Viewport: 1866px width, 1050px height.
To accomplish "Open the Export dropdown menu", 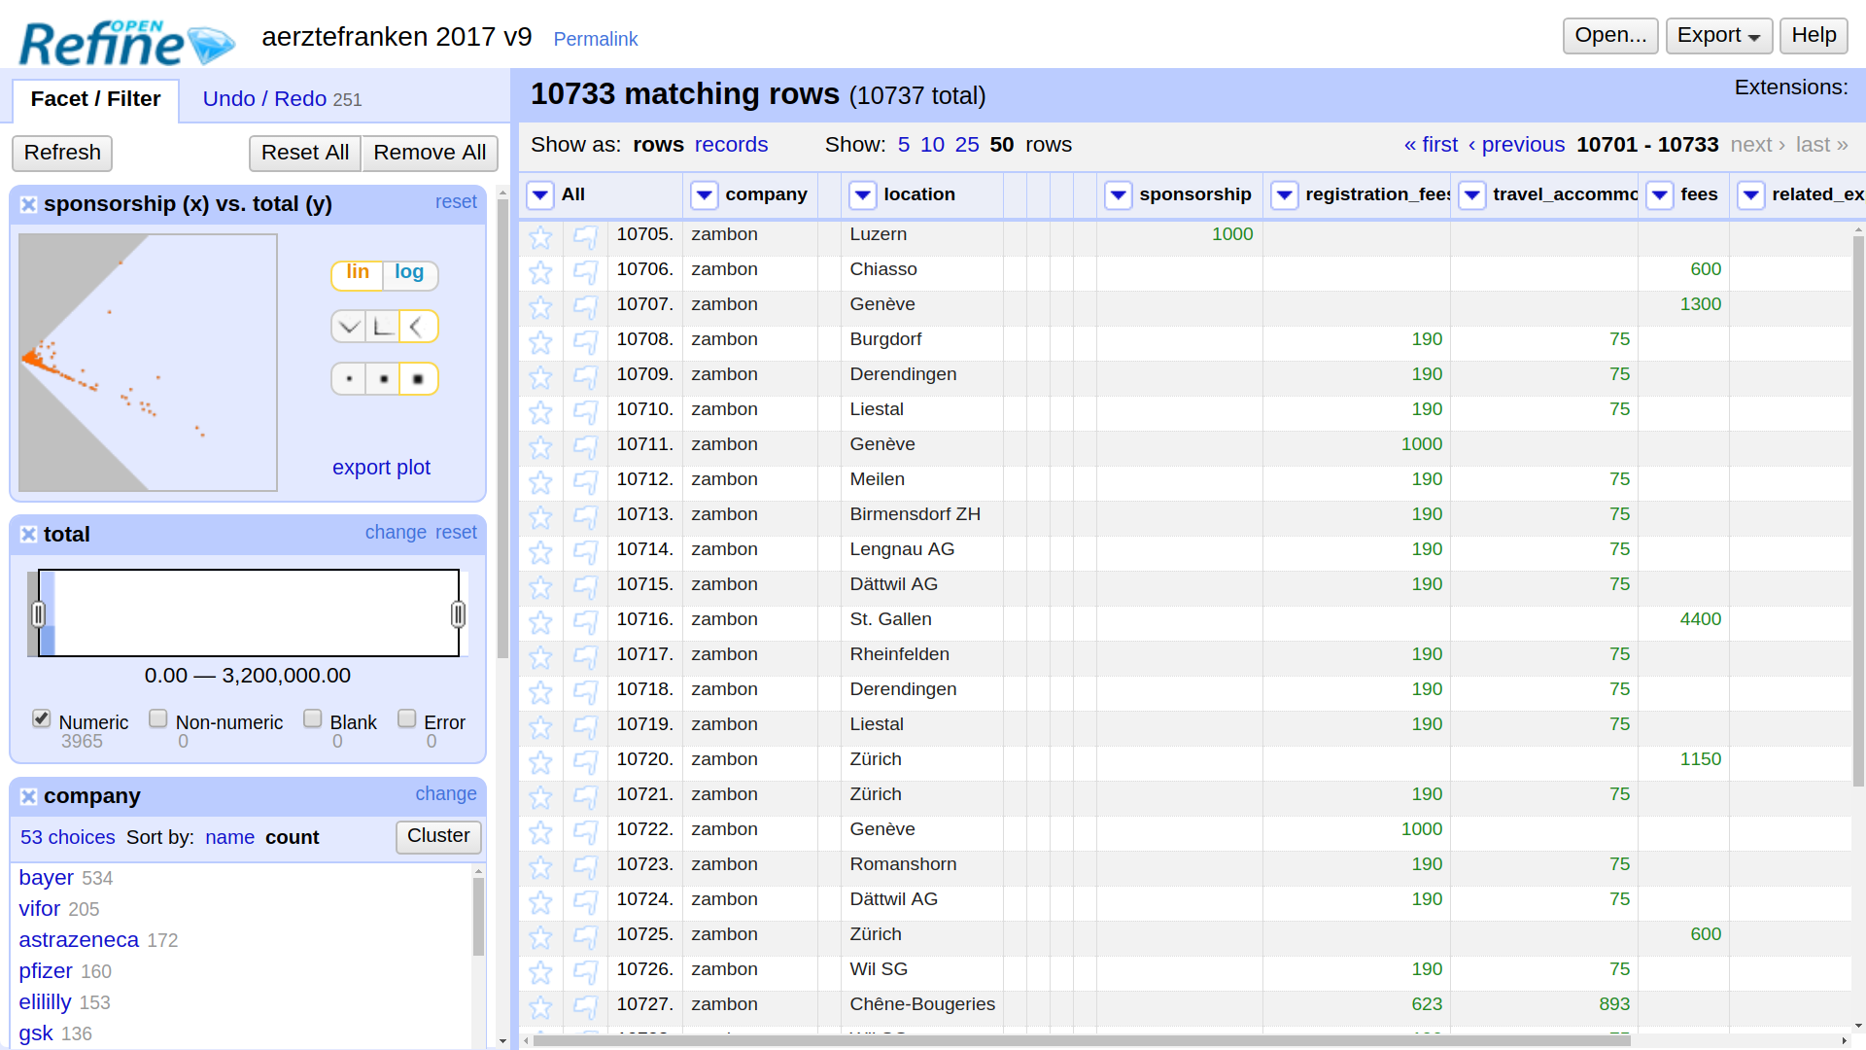I will (x=1718, y=36).
